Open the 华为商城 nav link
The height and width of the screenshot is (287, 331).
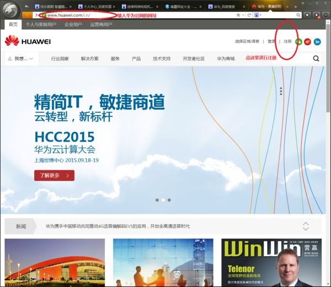[x=226, y=58]
